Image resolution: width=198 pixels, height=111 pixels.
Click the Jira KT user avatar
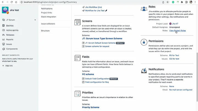pyautogui.click(x=170, y=24)
